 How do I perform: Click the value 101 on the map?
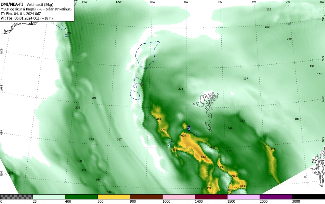click(297, 119)
